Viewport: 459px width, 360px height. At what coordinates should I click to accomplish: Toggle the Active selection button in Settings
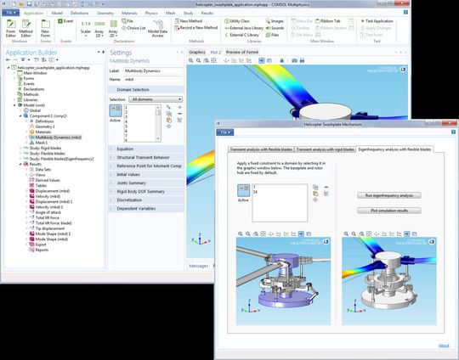(x=116, y=111)
